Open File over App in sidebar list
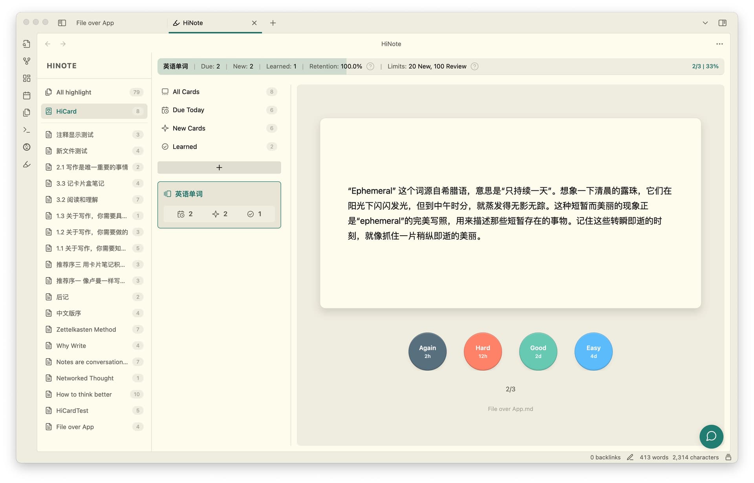This screenshot has width=754, height=483. point(94,427)
